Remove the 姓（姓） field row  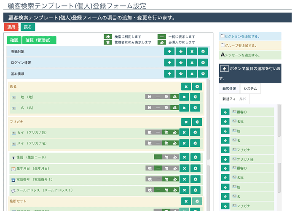point(184,97)
